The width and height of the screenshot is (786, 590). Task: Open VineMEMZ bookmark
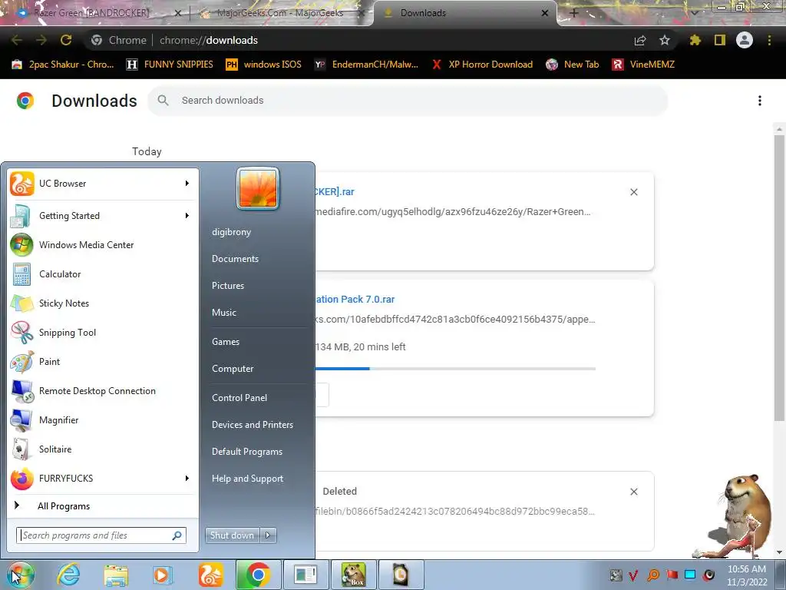pyautogui.click(x=643, y=65)
